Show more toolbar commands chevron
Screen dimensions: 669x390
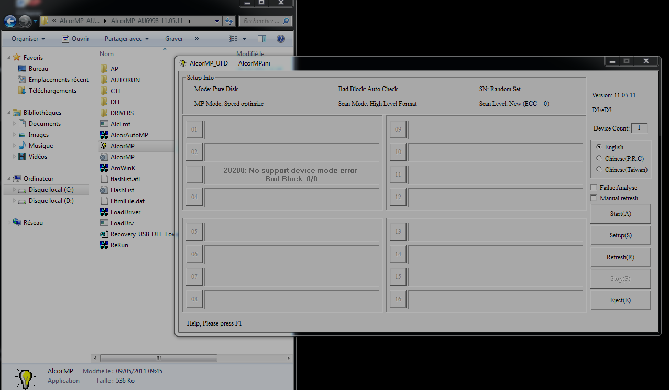[x=197, y=39]
